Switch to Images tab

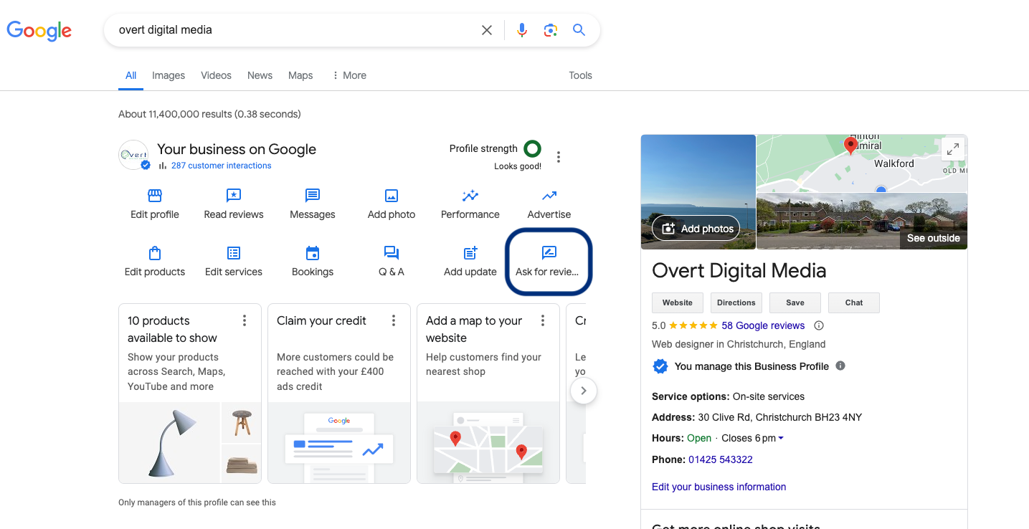[169, 75]
